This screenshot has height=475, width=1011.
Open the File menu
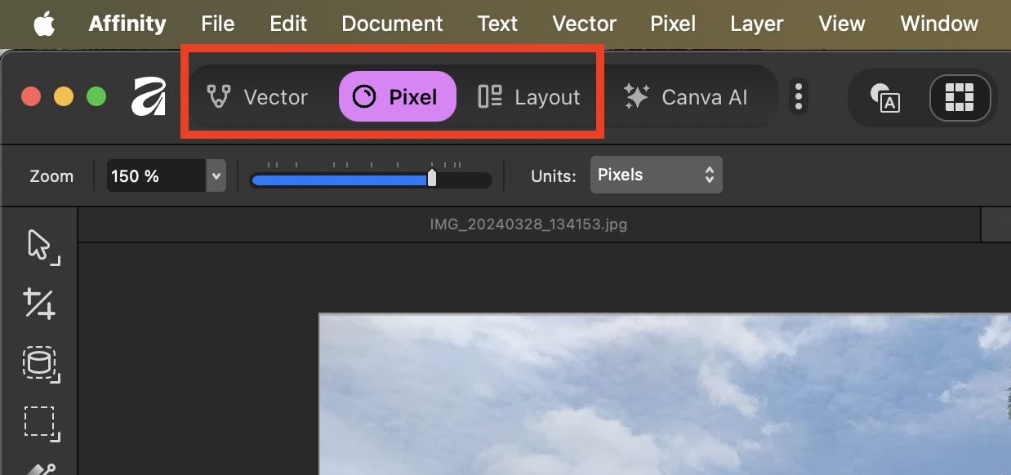click(x=217, y=24)
